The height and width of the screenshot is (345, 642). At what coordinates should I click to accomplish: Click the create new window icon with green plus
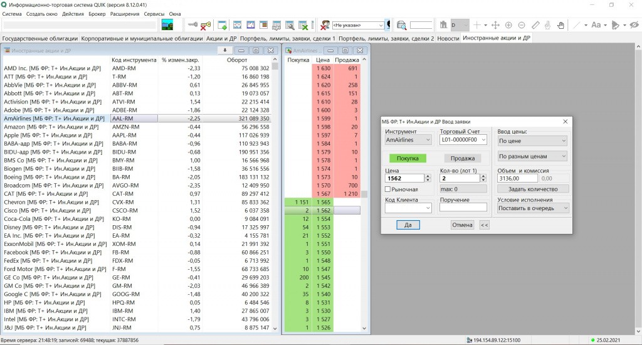pos(222,25)
